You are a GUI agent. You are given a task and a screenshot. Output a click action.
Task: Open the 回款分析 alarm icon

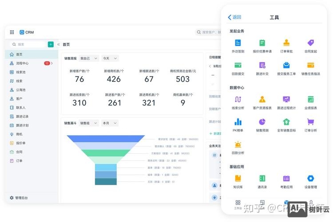238,144
